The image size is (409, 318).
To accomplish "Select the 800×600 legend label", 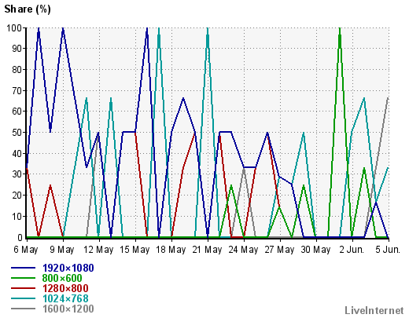I will [62, 278].
